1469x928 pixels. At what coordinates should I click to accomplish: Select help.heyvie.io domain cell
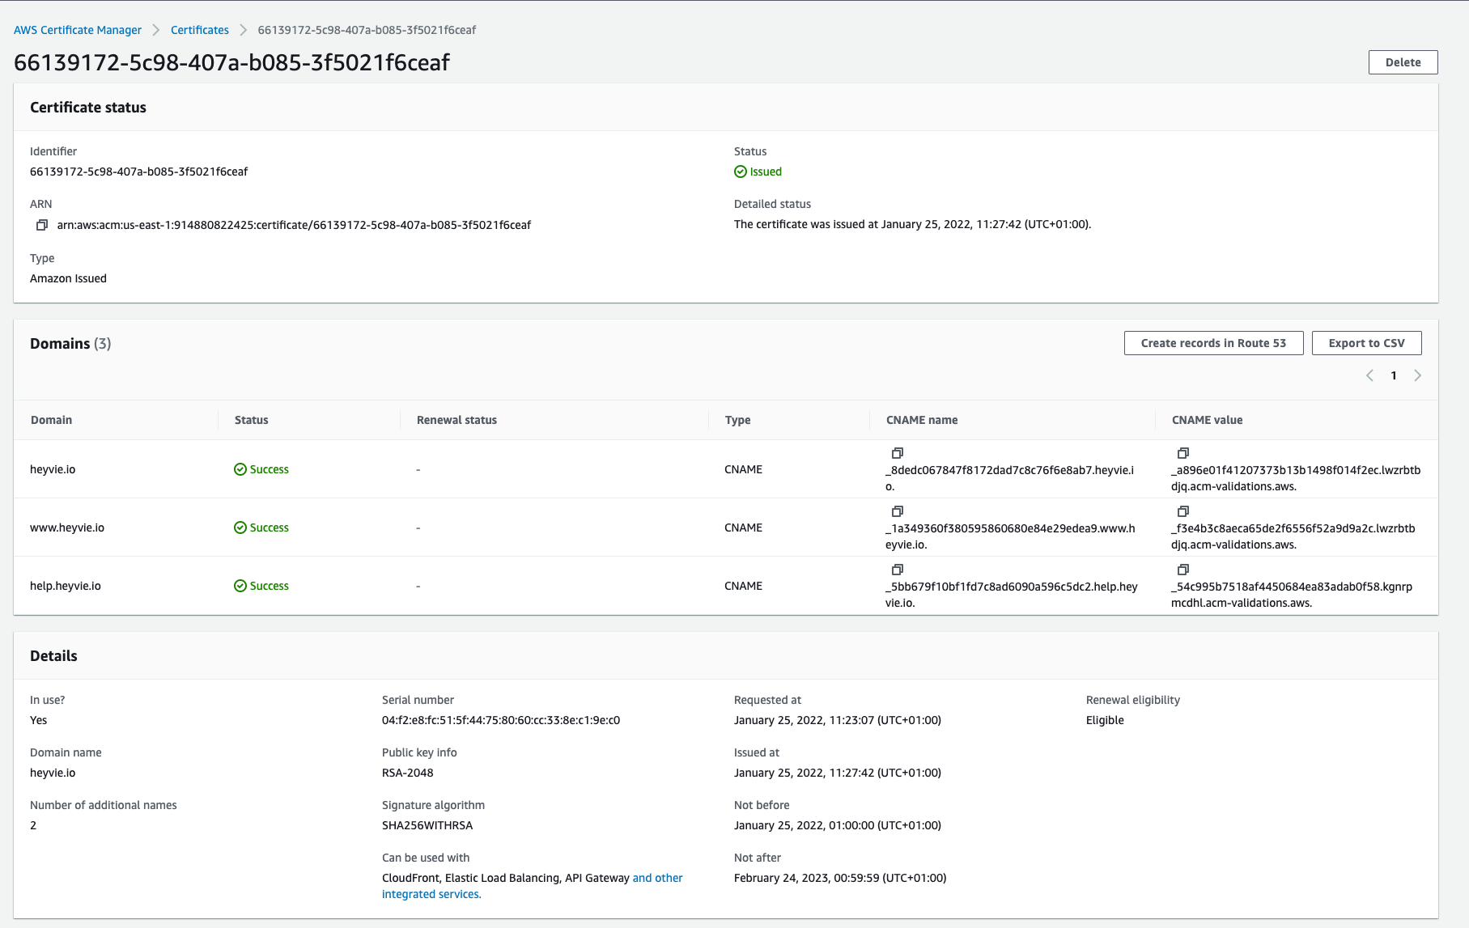(x=66, y=586)
